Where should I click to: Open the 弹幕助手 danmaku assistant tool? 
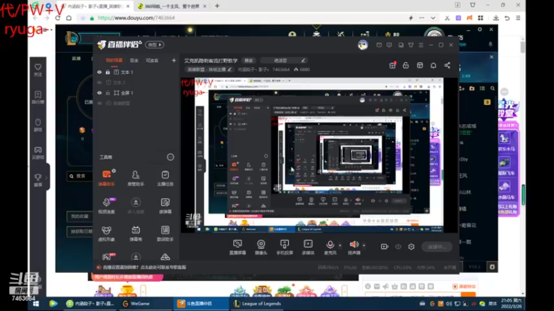click(107, 178)
